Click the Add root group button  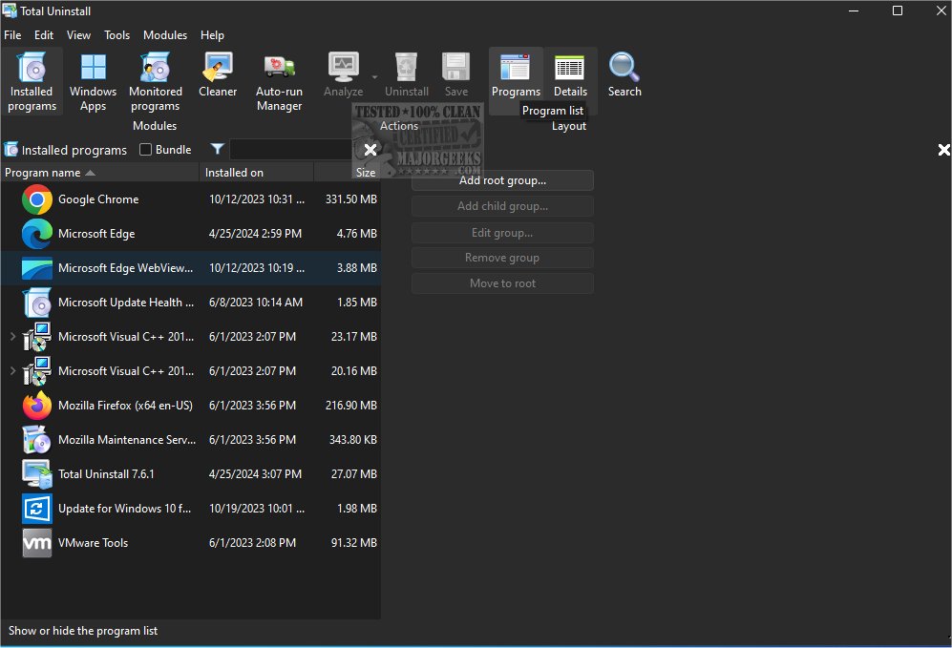[502, 180]
